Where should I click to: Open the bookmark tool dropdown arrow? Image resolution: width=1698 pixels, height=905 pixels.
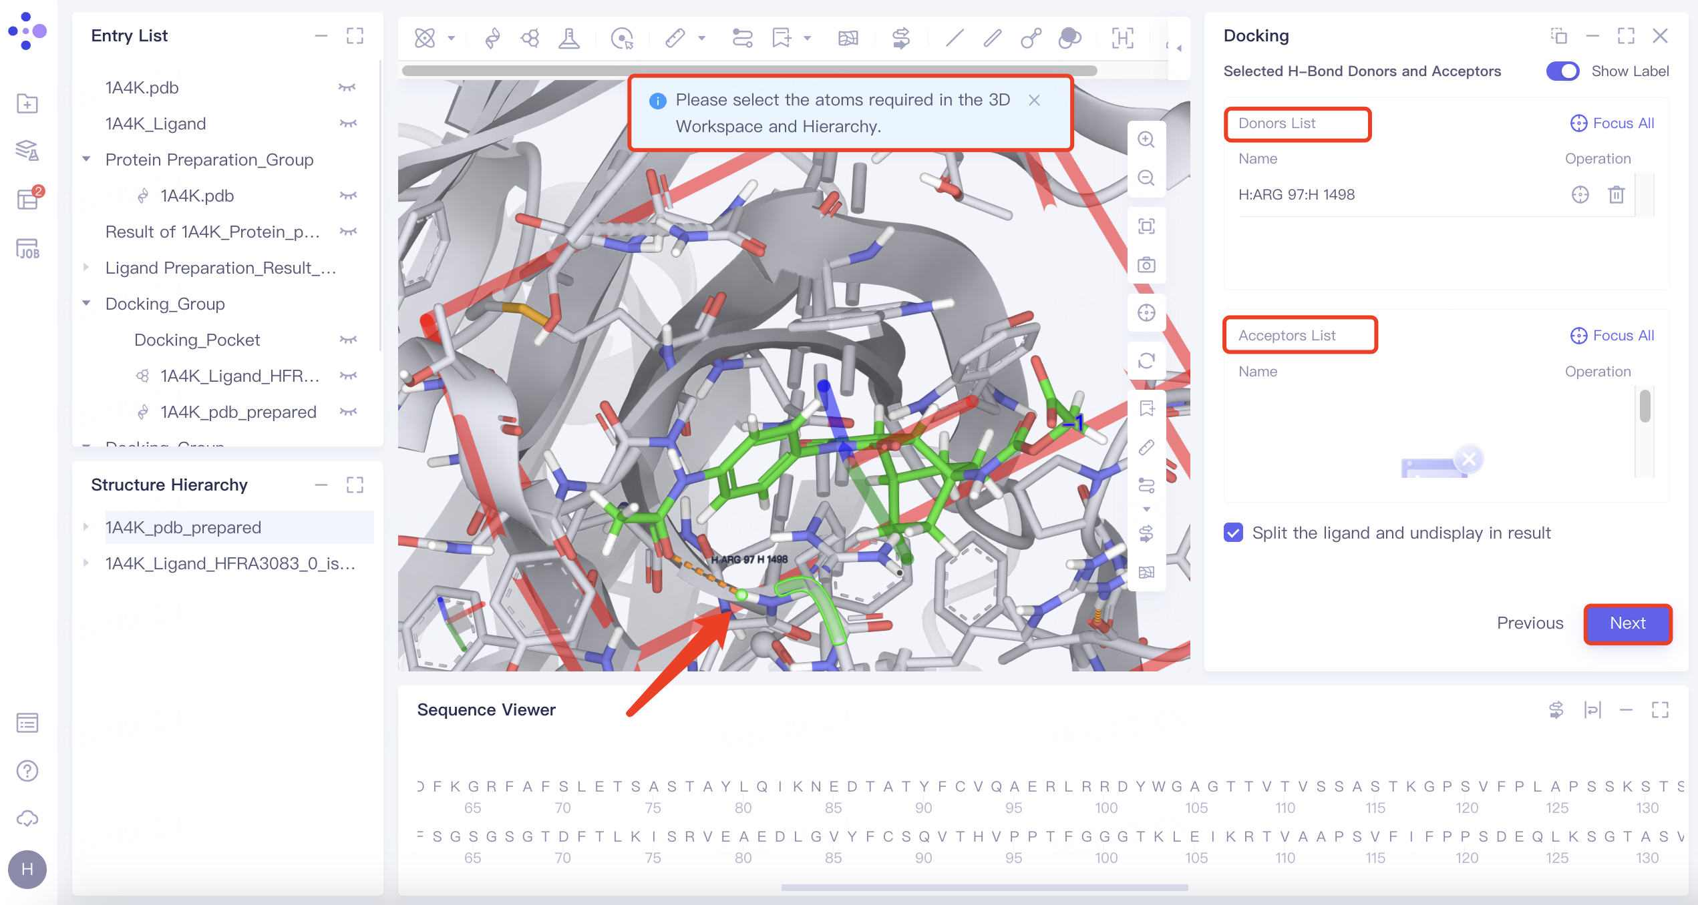click(x=808, y=38)
